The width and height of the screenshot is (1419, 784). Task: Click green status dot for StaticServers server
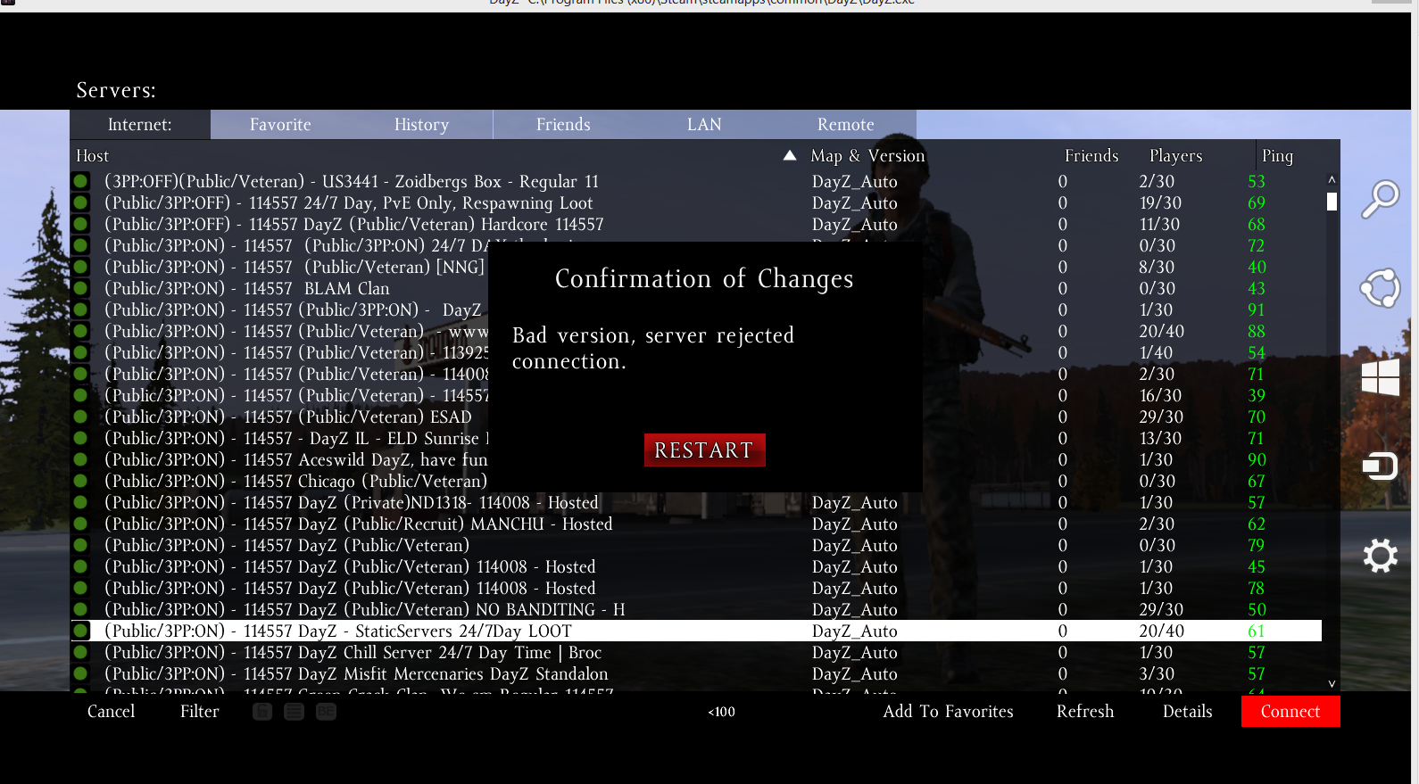tap(81, 631)
